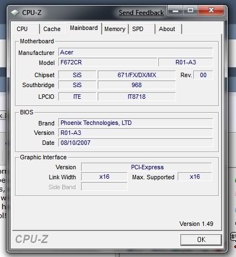This screenshot has width=236, height=257.
Task: Minimize the CPU-Z window
Action: click(175, 11)
